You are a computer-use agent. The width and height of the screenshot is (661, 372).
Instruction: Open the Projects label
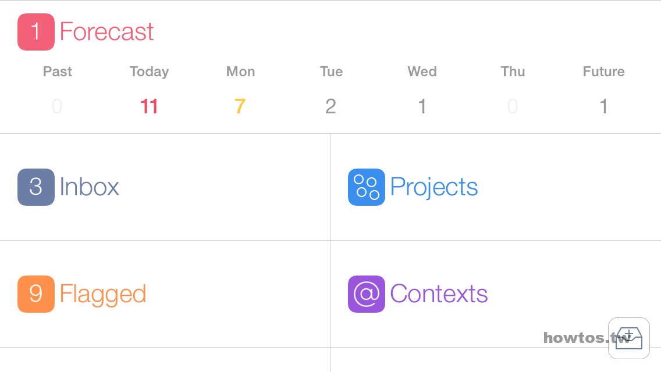pyautogui.click(x=434, y=188)
